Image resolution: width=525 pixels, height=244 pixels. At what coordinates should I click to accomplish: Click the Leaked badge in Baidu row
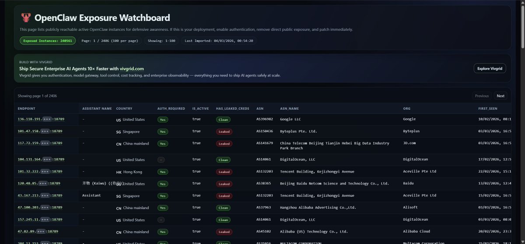(224, 184)
